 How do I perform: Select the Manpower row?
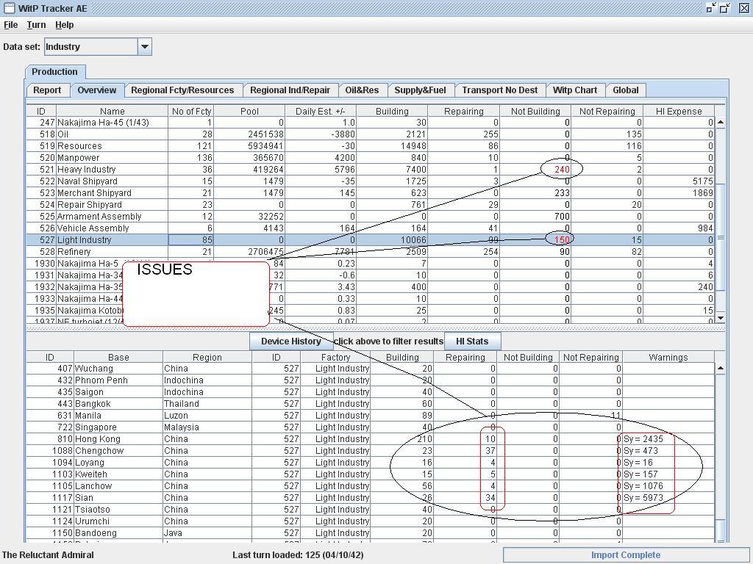pyautogui.click(x=370, y=158)
